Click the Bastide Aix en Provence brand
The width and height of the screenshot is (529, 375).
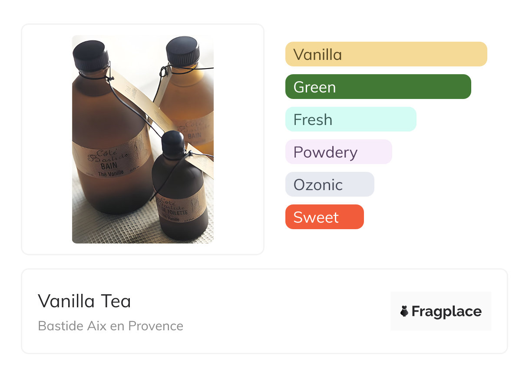tap(110, 326)
